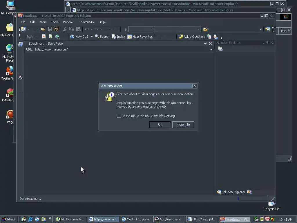The image size is (297, 223).
Task: Open the View menu
Action: [43, 22]
